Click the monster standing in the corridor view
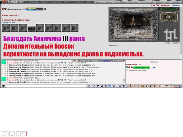Viewport: 183px width, 137px height. click(133, 23)
